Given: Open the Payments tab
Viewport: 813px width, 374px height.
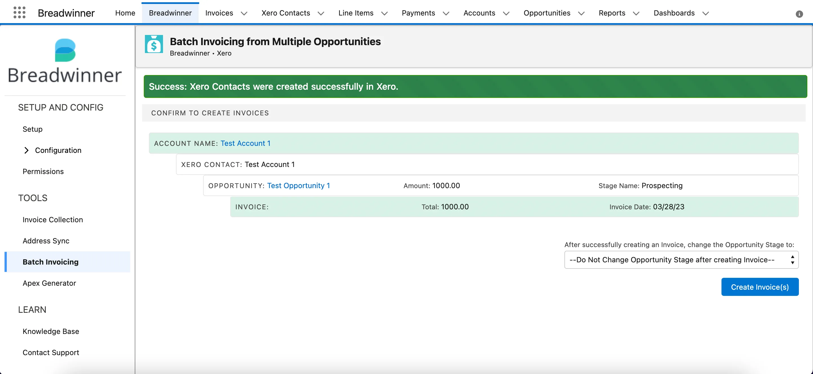Looking at the screenshot, I should click(x=418, y=13).
